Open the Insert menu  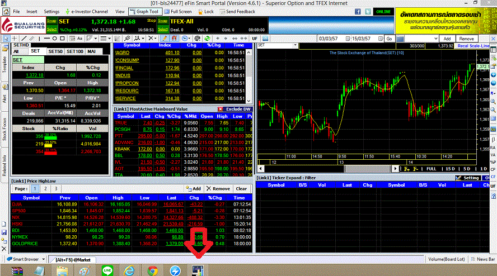pos(32,12)
